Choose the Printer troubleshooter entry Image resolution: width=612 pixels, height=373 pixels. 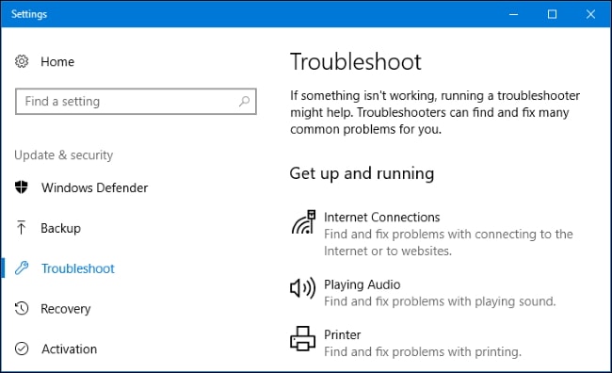click(406, 343)
